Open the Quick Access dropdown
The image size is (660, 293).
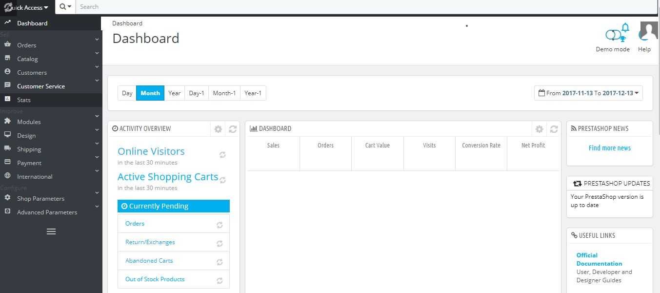coord(28,7)
